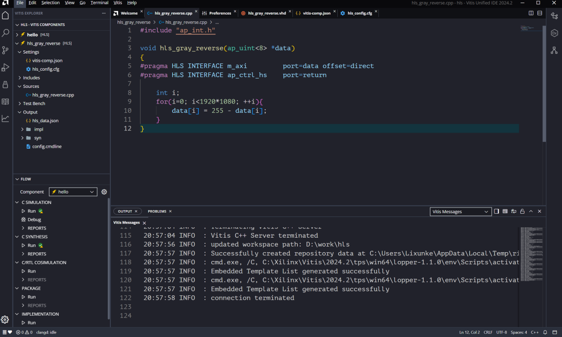Viewport: 562px width, 337px height.
Task: Expand the Test Bench folder
Action: click(20, 103)
